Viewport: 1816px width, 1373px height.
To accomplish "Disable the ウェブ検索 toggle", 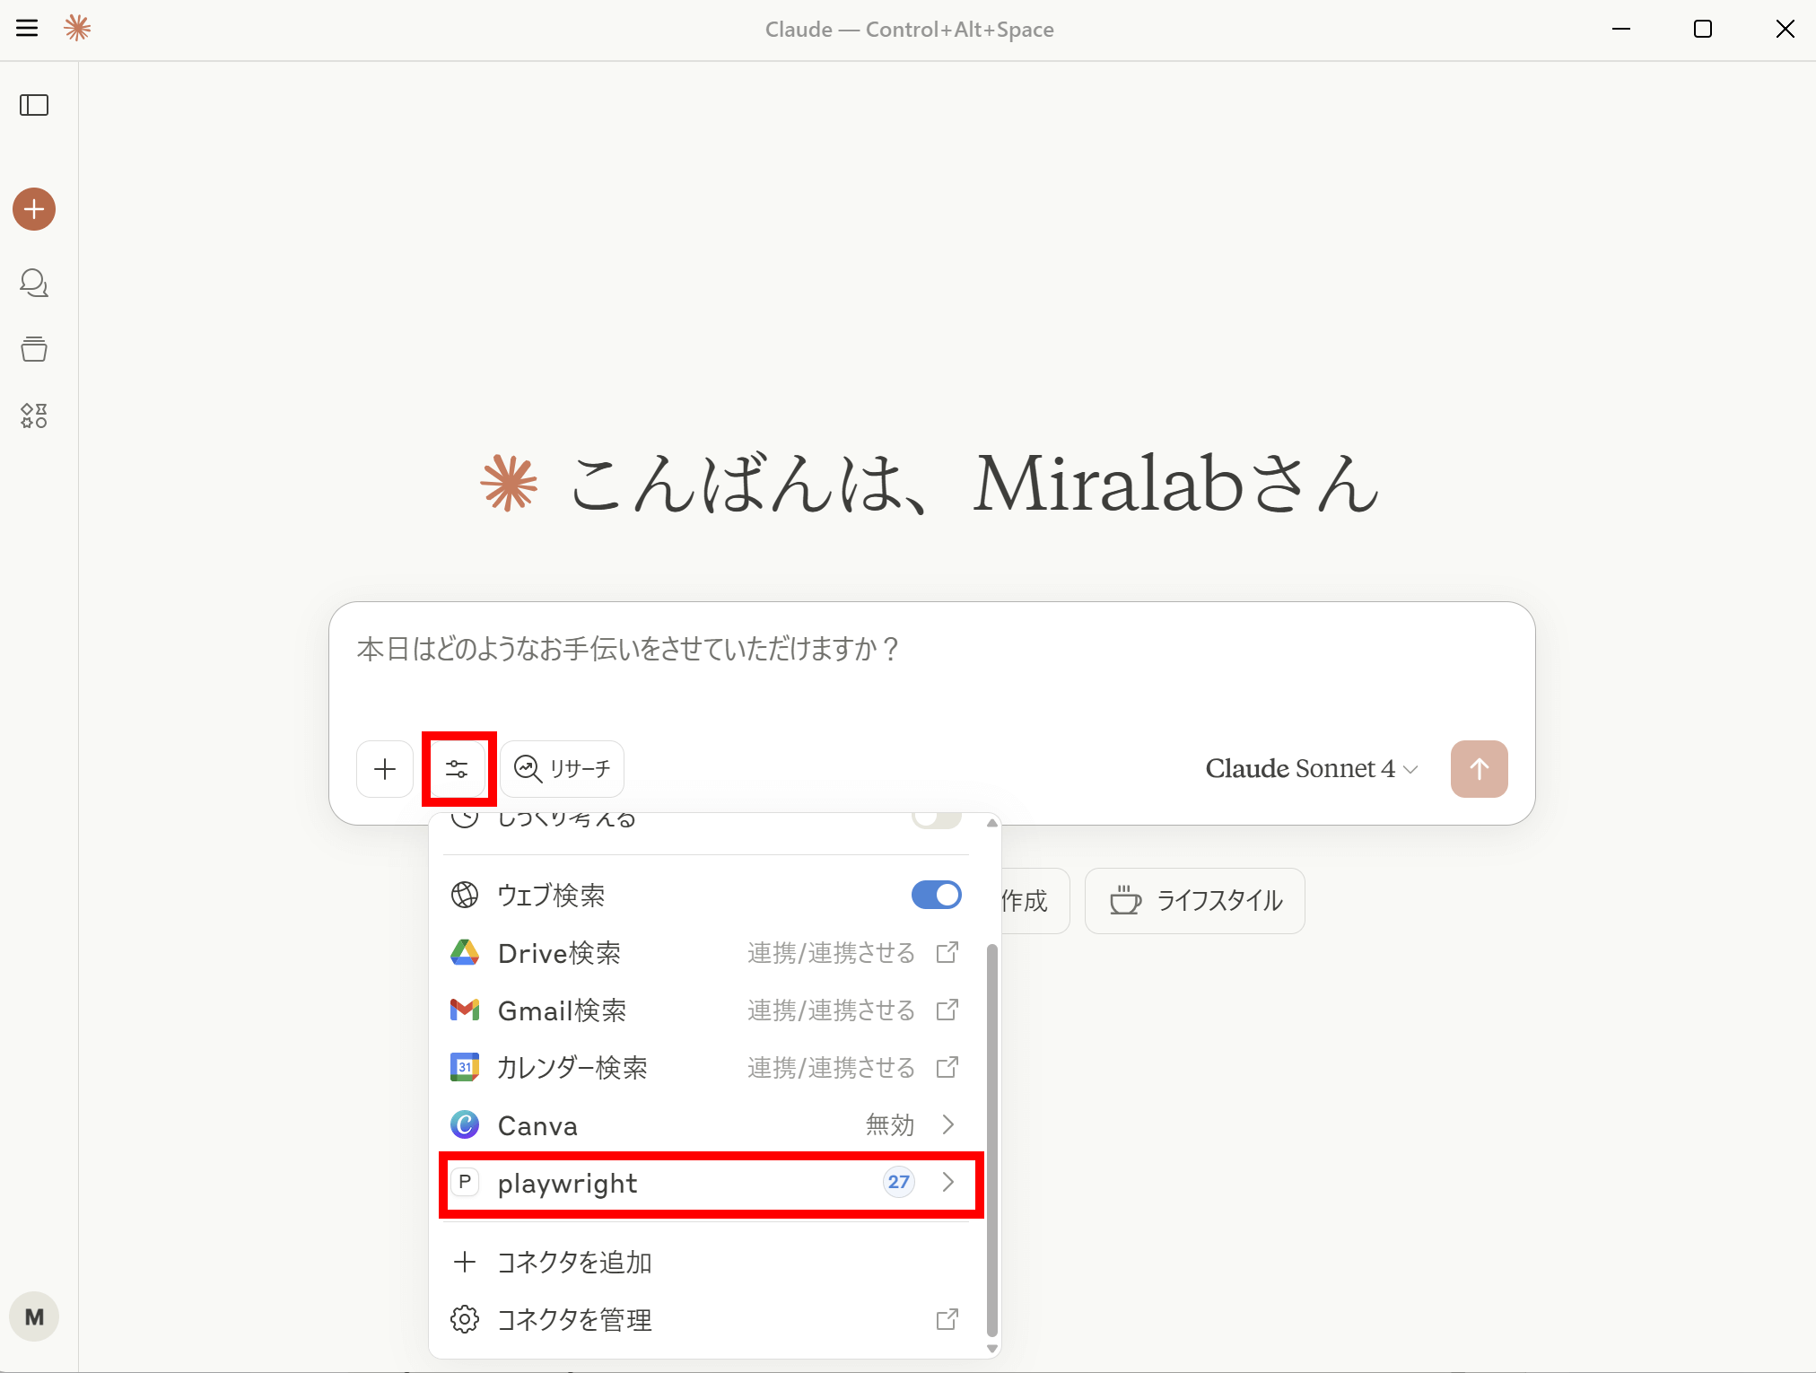I will click(x=936, y=895).
